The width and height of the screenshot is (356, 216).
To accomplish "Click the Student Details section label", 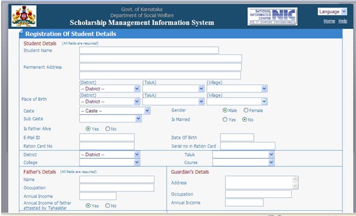I will point(40,43).
